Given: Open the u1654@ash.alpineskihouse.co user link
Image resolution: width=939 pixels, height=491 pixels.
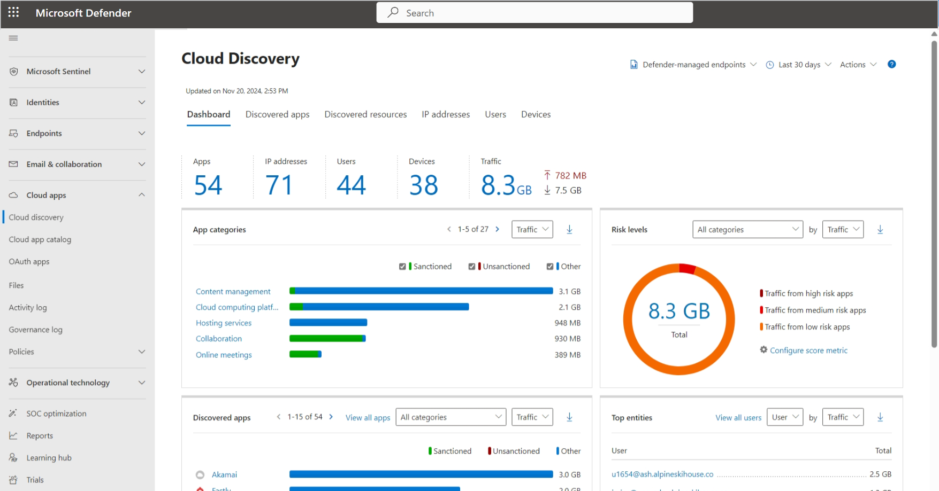Looking at the screenshot, I should tap(662, 474).
